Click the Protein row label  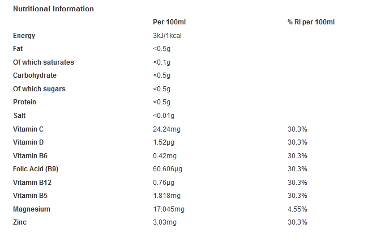coord(24,102)
